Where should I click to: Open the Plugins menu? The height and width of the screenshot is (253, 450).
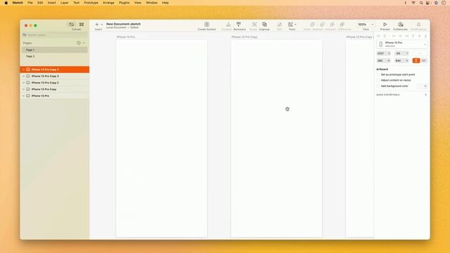(x=124, y=3)
